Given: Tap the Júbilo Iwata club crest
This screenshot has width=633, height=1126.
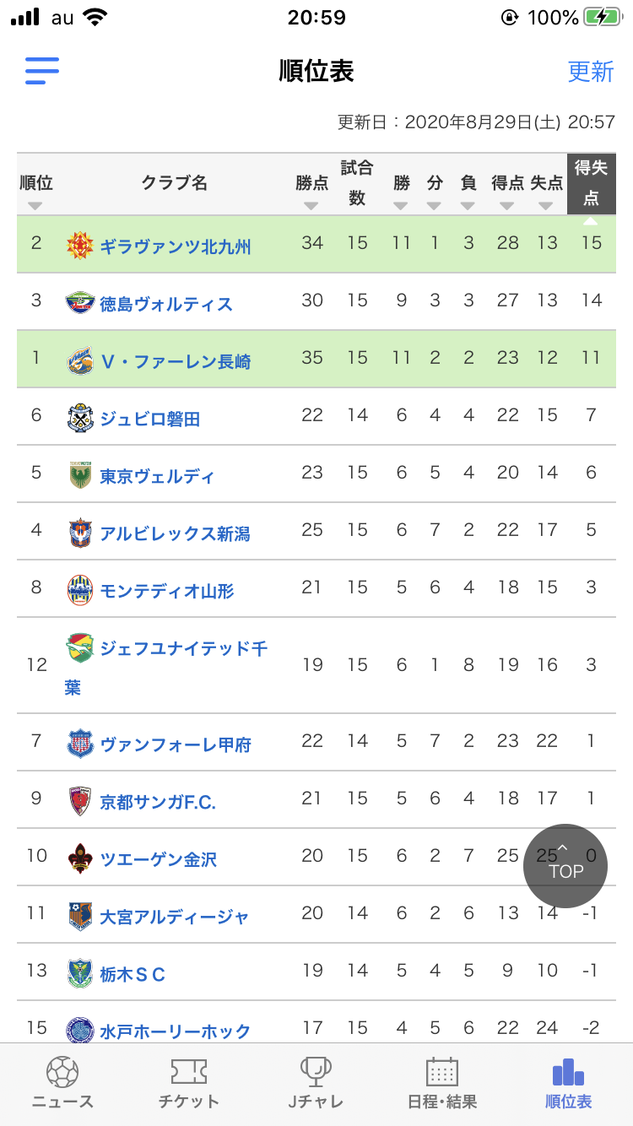Looking at the screenshot, I should tap(79, 419).
